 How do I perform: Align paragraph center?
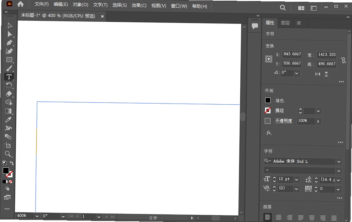[x=278, y=217]
